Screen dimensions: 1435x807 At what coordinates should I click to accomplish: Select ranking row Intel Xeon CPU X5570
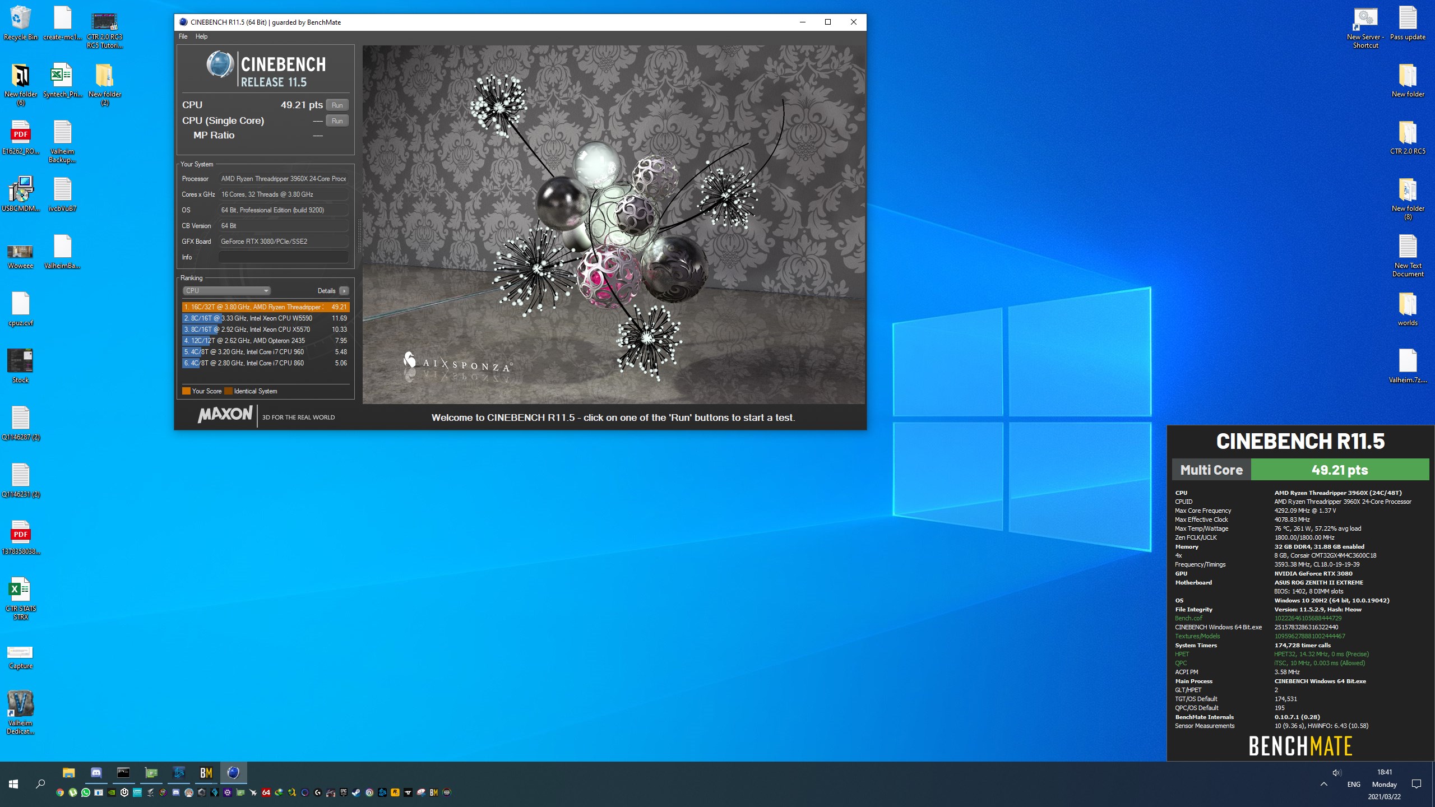[x=266, y=330]
